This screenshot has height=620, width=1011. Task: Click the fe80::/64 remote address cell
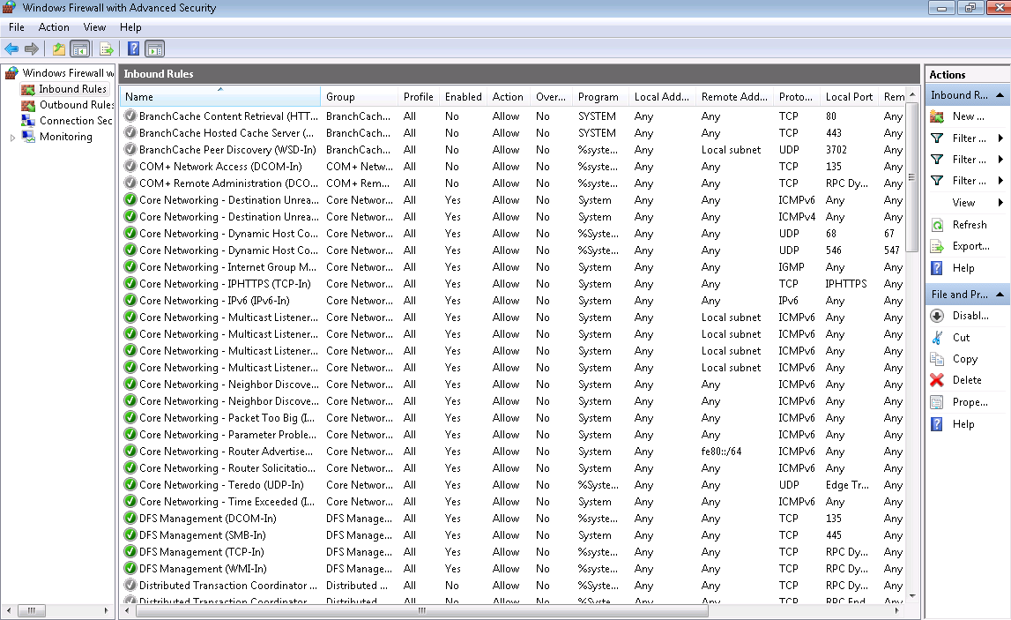pos(722,452)
